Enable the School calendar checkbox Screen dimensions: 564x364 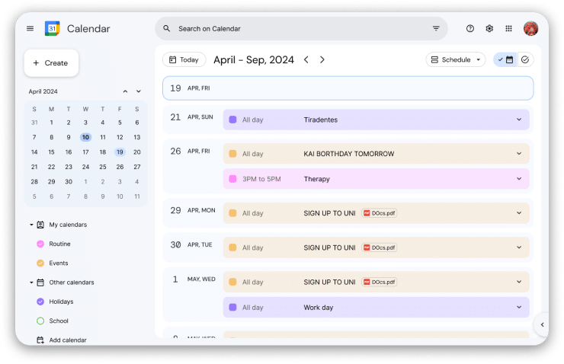tap(40, 321)
